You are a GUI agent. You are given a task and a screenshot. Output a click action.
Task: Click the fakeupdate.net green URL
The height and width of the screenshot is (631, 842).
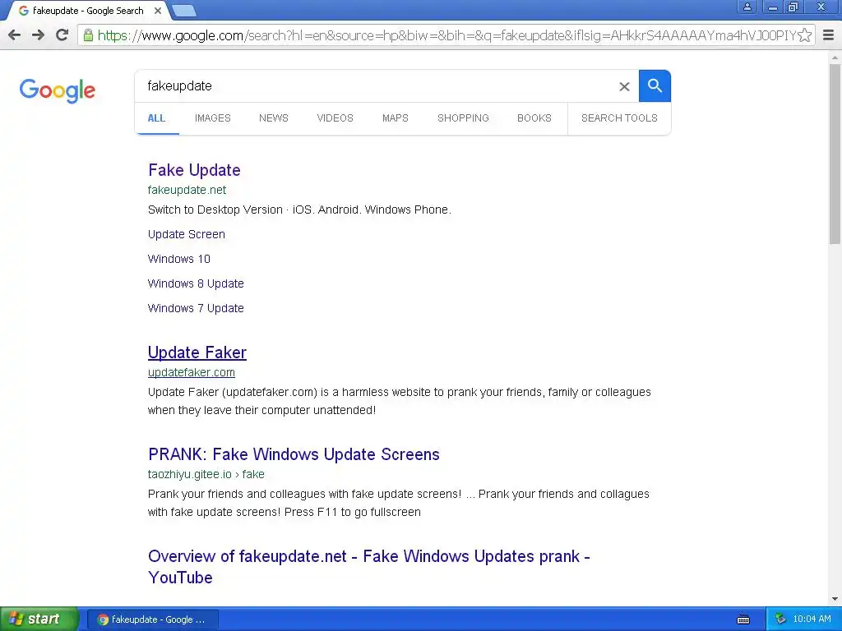(x=187, y=190)
